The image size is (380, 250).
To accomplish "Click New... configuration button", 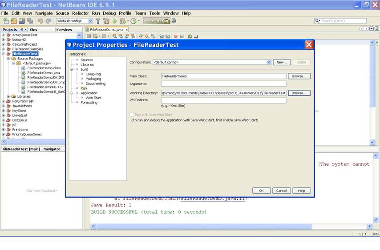I will [x=282, y=62].
